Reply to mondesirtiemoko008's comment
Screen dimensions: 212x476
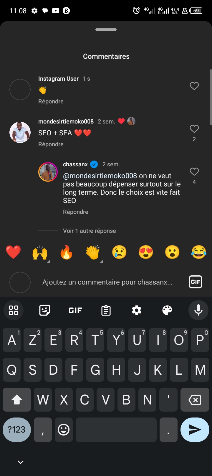pos(51,144)
